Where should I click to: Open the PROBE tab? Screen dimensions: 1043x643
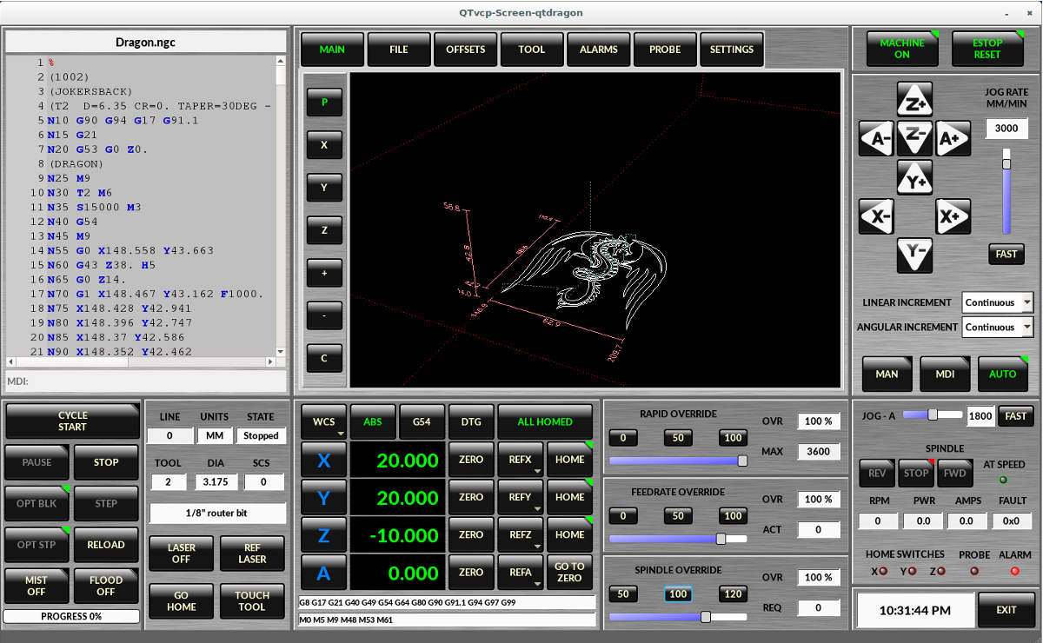[x=665, y=50]
